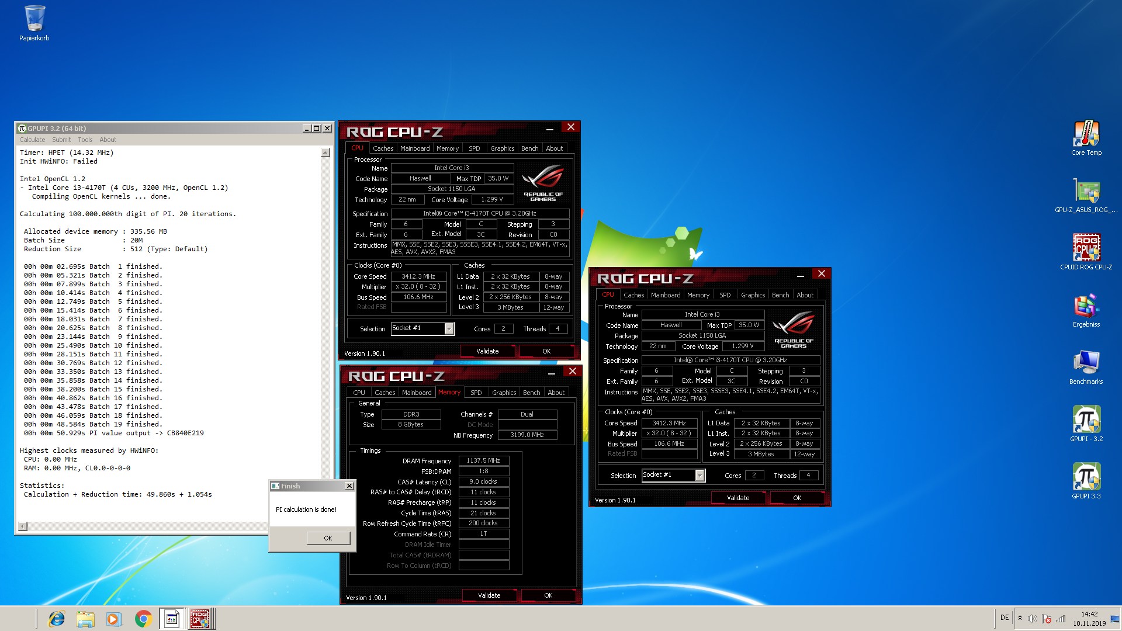Select the Graphics tab in right CPU-Z window

pos(753,295)
